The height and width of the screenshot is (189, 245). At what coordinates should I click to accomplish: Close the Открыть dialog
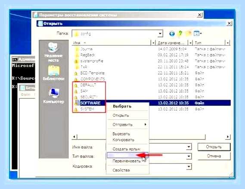[x=229, y=23]
